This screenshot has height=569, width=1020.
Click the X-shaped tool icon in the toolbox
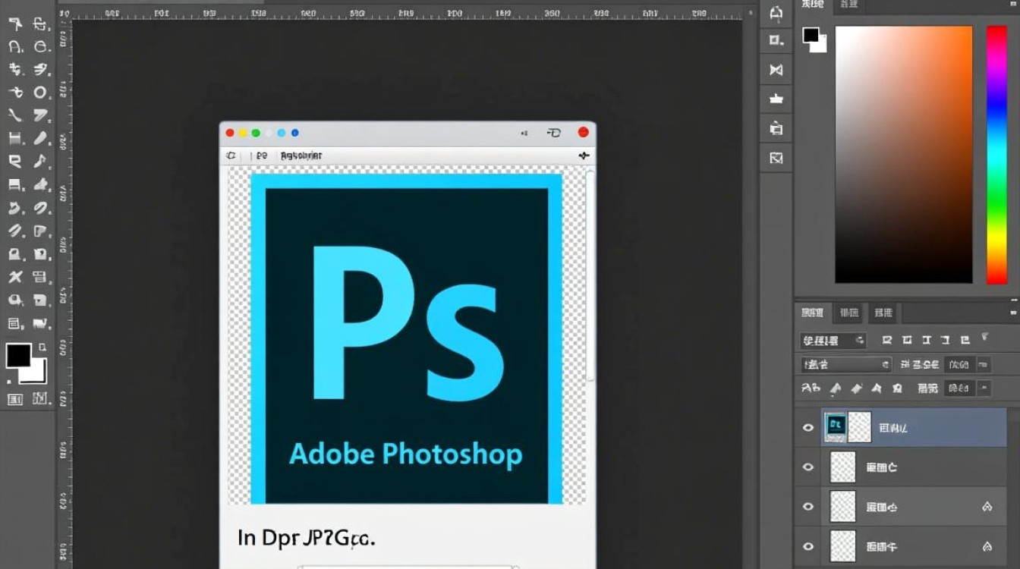click(x=15, y=277)
